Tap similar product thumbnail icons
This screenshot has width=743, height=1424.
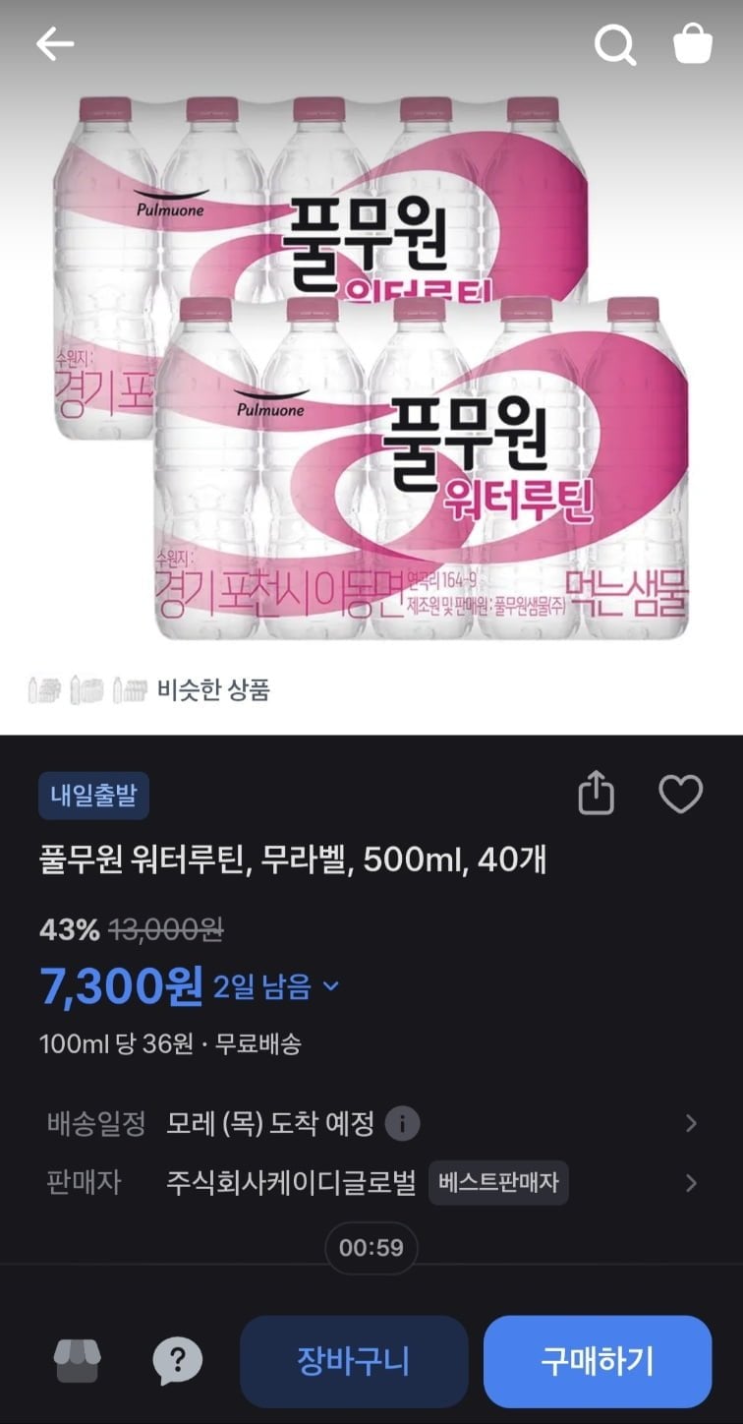click(x=88, y=690)
